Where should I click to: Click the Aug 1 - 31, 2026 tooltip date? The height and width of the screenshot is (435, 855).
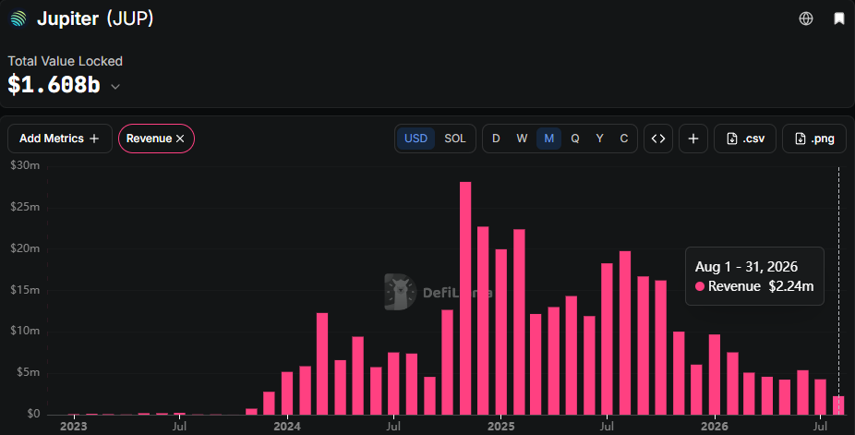(x=746, y=267)
